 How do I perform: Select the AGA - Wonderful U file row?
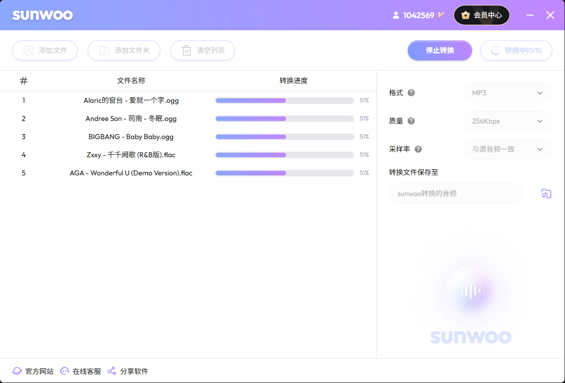tap(131, 173)
